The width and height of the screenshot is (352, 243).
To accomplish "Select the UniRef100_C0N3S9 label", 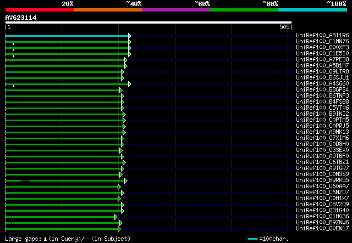I will (x=322, y=174).
